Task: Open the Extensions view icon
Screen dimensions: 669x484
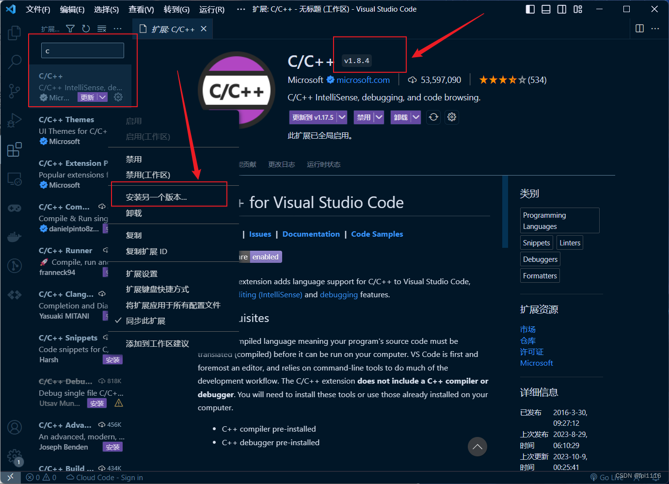Action: point(15,149)
